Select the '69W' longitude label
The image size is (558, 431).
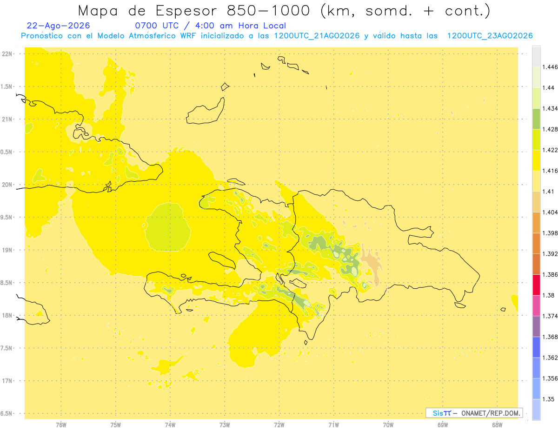click(x=443, y=424)
